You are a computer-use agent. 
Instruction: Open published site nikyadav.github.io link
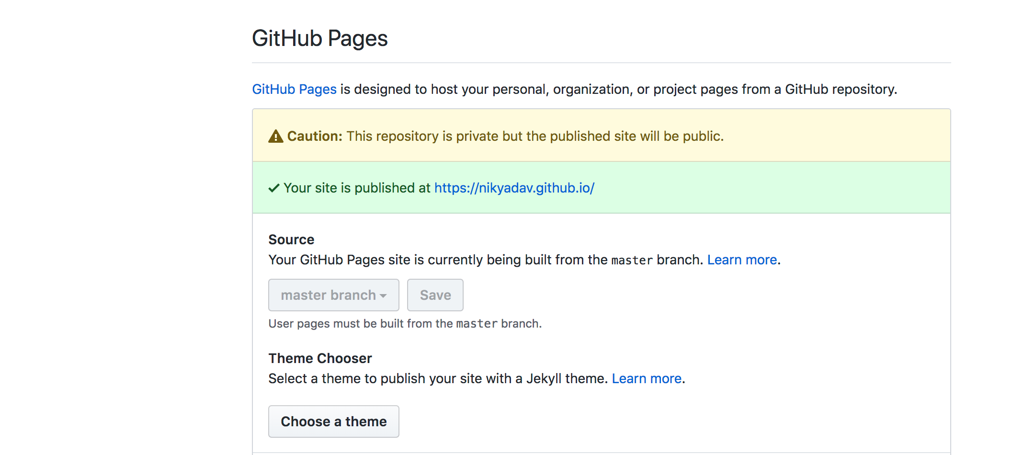[x=514, y=188]
